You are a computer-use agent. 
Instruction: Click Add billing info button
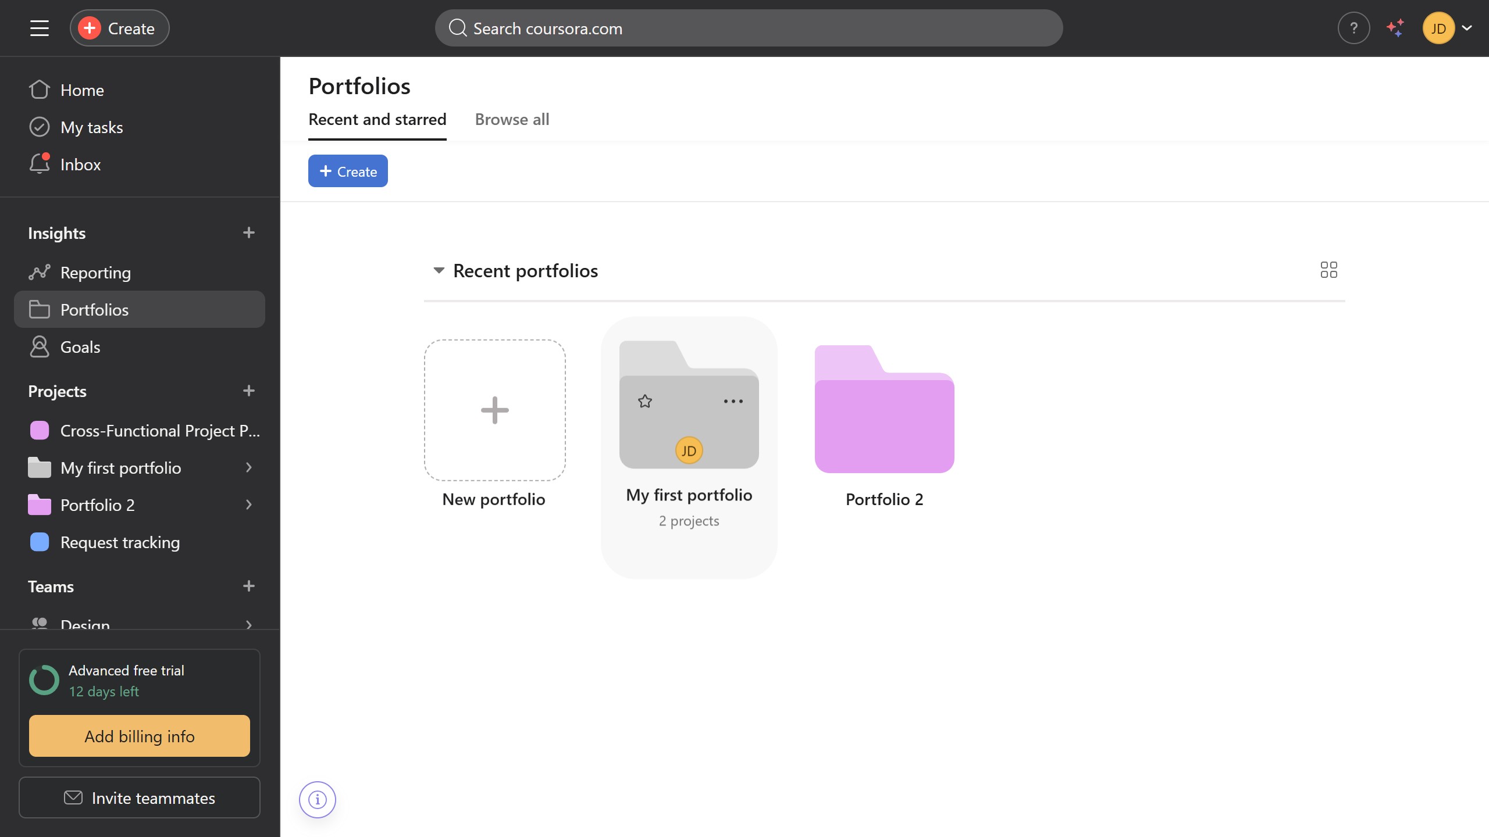[140, 736]
